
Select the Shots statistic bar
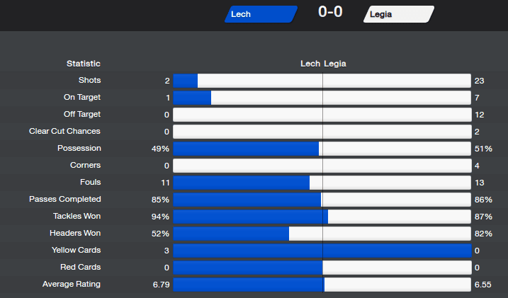click(x=322, y=81)
